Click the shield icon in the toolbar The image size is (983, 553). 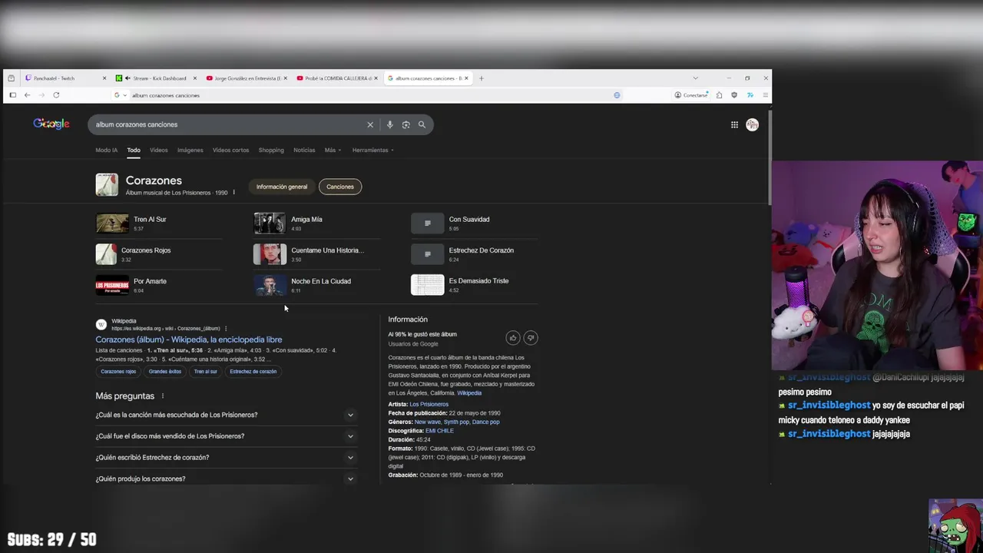click(x=734, y=95)
